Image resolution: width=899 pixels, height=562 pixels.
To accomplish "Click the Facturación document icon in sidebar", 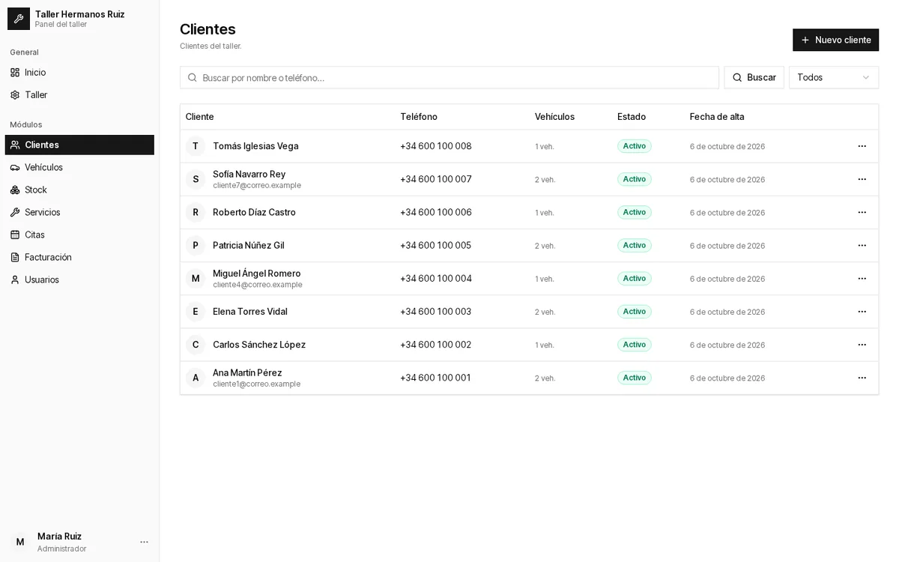I will [x=15, y=257].
